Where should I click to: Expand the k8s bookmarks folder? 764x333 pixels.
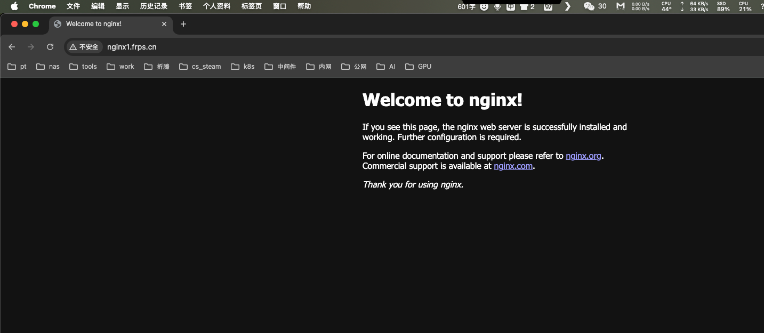tap(243, 67)
